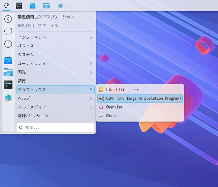218x187 pixels.
Task: Open globe browser icon in menu sidebar
Action: [8, 97]
